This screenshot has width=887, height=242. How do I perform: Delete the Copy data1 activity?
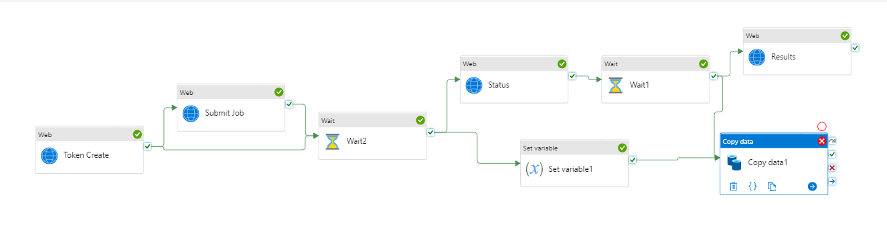pos(733,187)
